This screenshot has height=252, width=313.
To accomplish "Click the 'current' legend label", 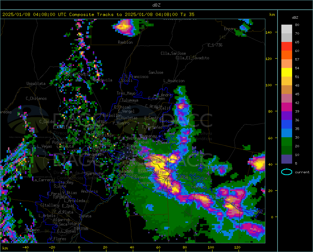I will coord(302,172).
